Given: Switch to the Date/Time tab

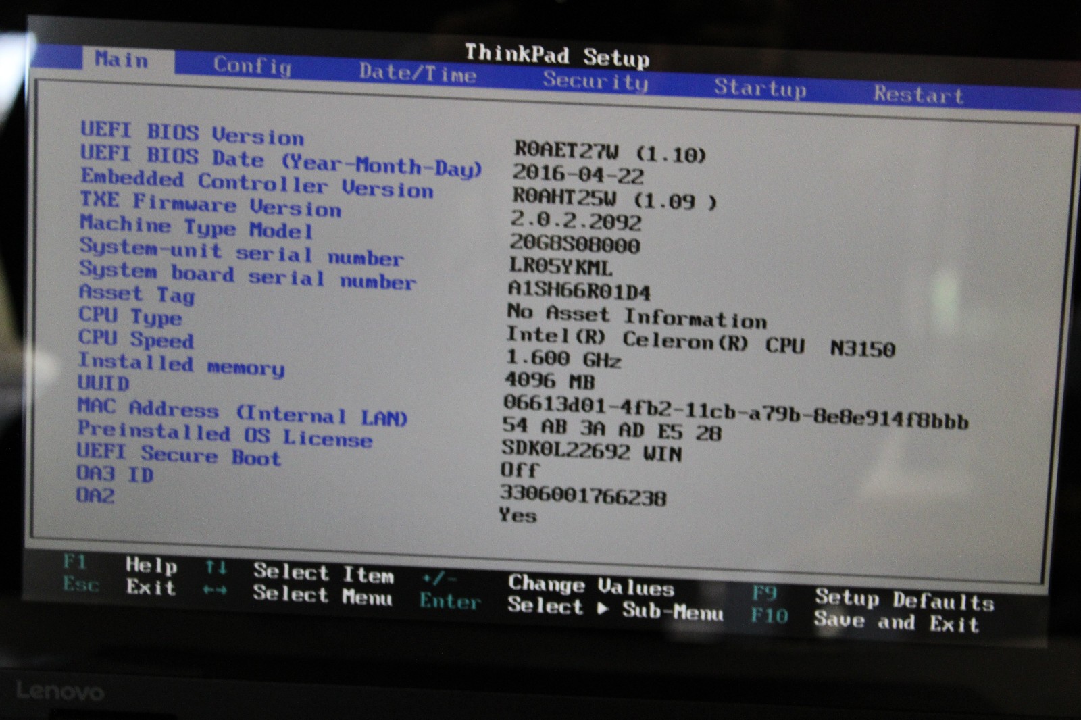Looking at the screenshot, I should coord(418,72).
